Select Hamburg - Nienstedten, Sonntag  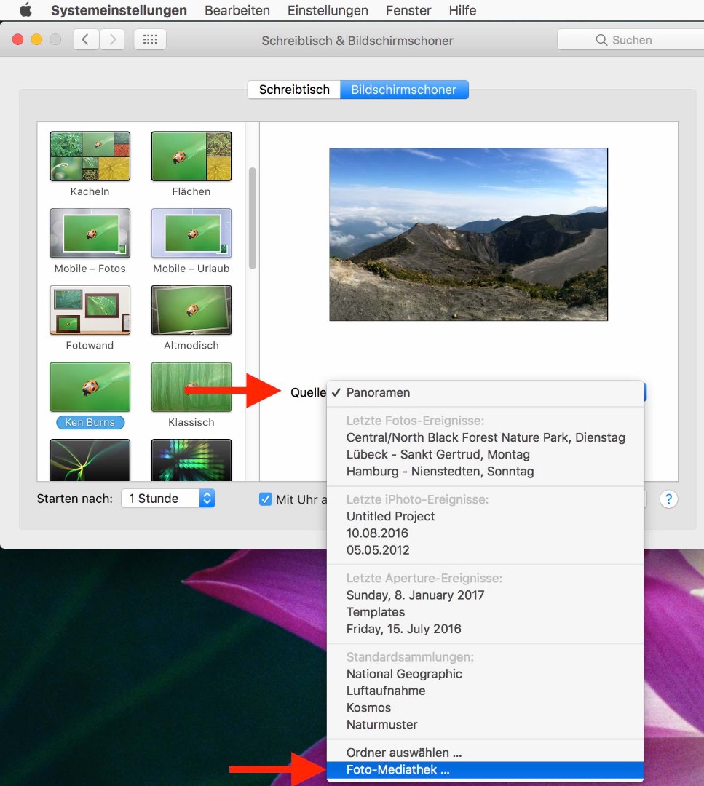pyautogui.click(x=485, y=472)
